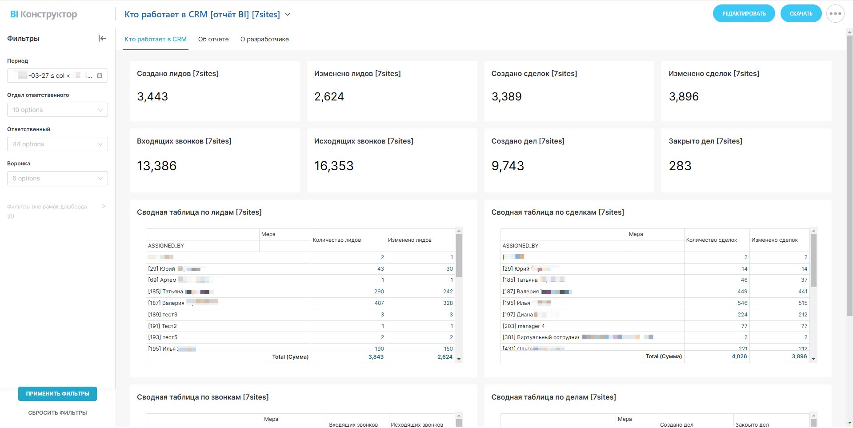The height and width of the screenshot is (428, 853).
Task: Click the СКАЧАТЬ button
Action: tap(801, 14)
